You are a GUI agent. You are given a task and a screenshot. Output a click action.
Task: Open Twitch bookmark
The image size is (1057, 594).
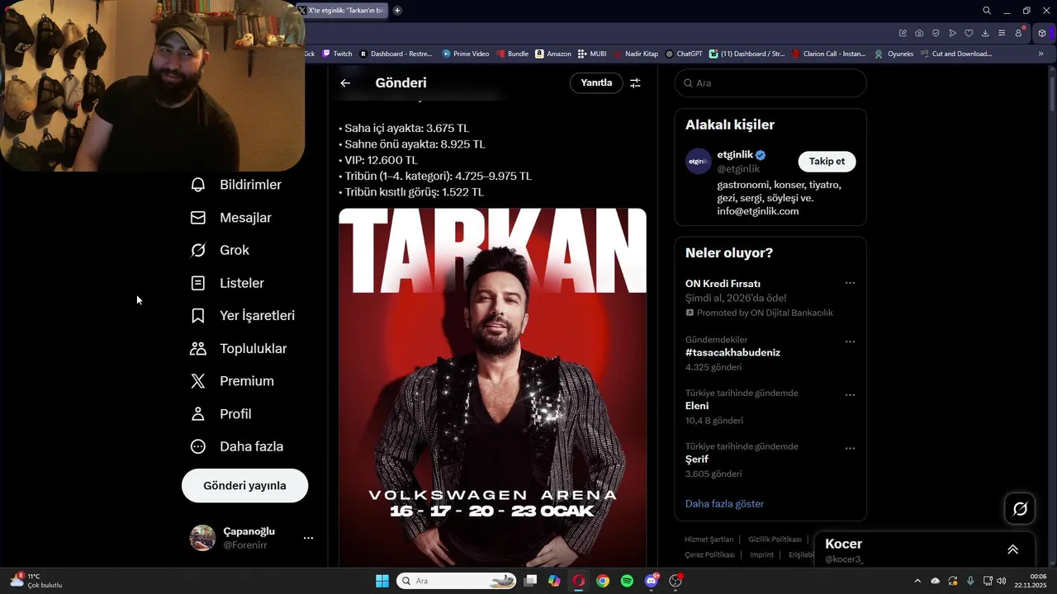coord(337,54)
